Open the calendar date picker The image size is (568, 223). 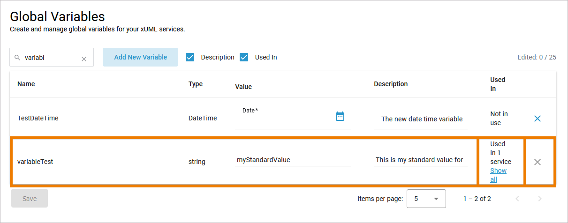point(340,116)
